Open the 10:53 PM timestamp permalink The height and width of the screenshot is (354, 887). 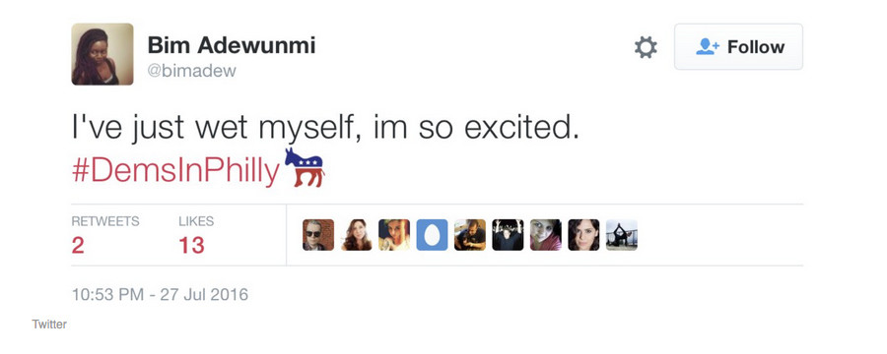click(160, 295)
